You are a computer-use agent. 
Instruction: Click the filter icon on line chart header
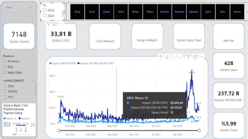(x=188, y=57)
